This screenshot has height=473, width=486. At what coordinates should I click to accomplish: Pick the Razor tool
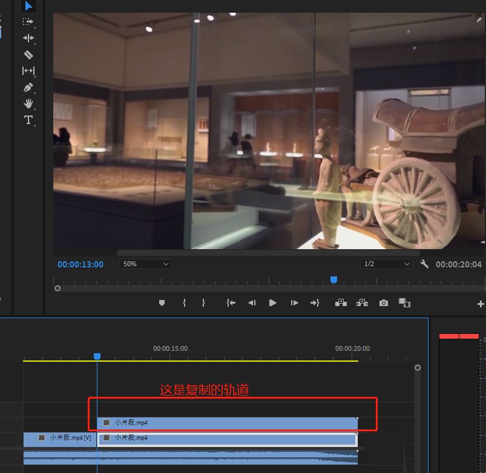[x=28, y=54]
